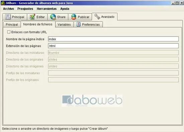Click the Publicar globe icon
The image size is (184, 132).
click(x=74, y=17)
